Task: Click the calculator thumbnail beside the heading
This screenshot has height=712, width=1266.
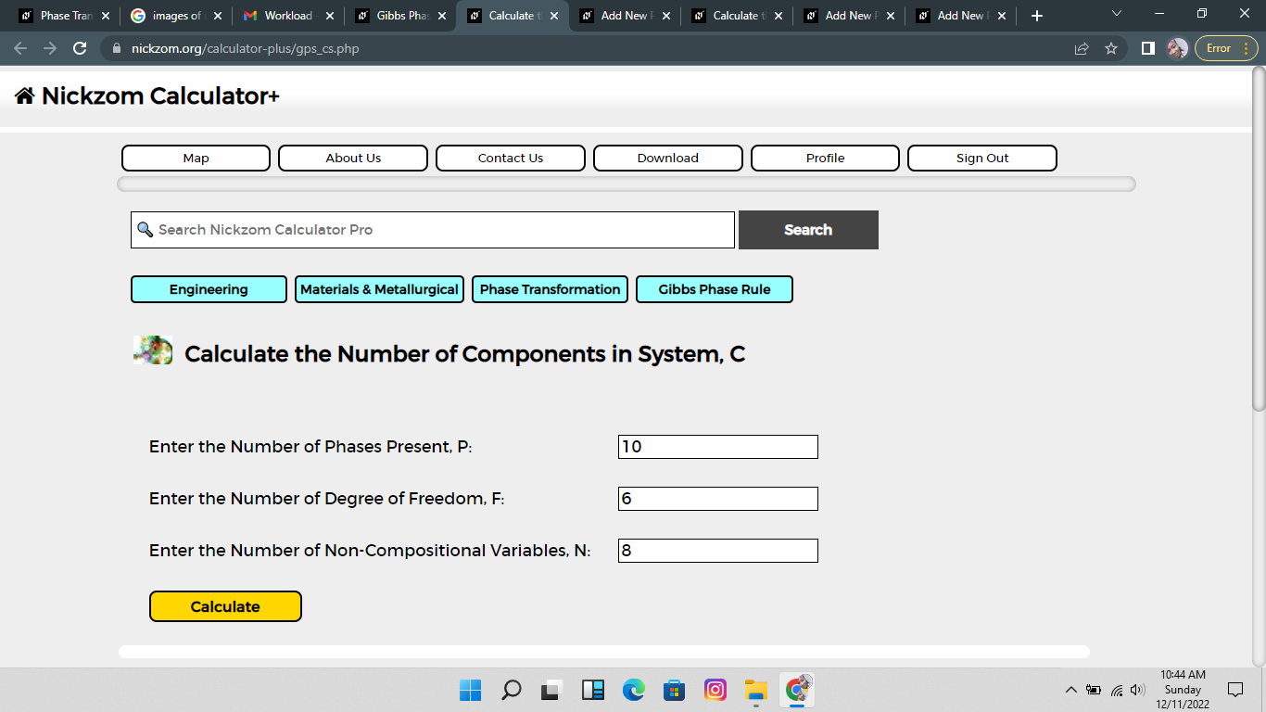Action: [153, 350]
